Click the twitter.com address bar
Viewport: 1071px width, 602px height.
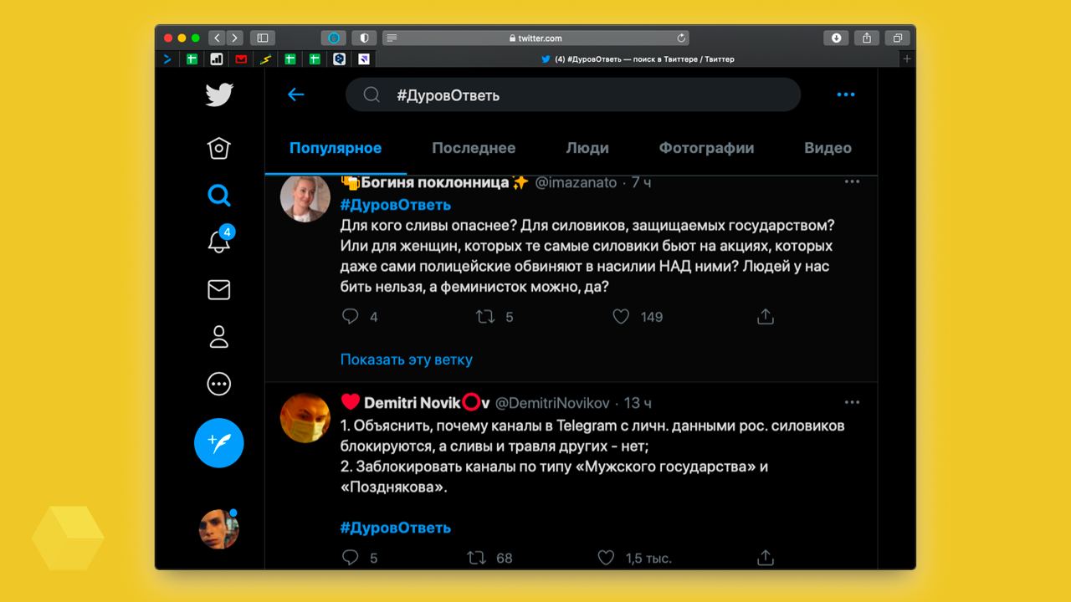[537, 38]
